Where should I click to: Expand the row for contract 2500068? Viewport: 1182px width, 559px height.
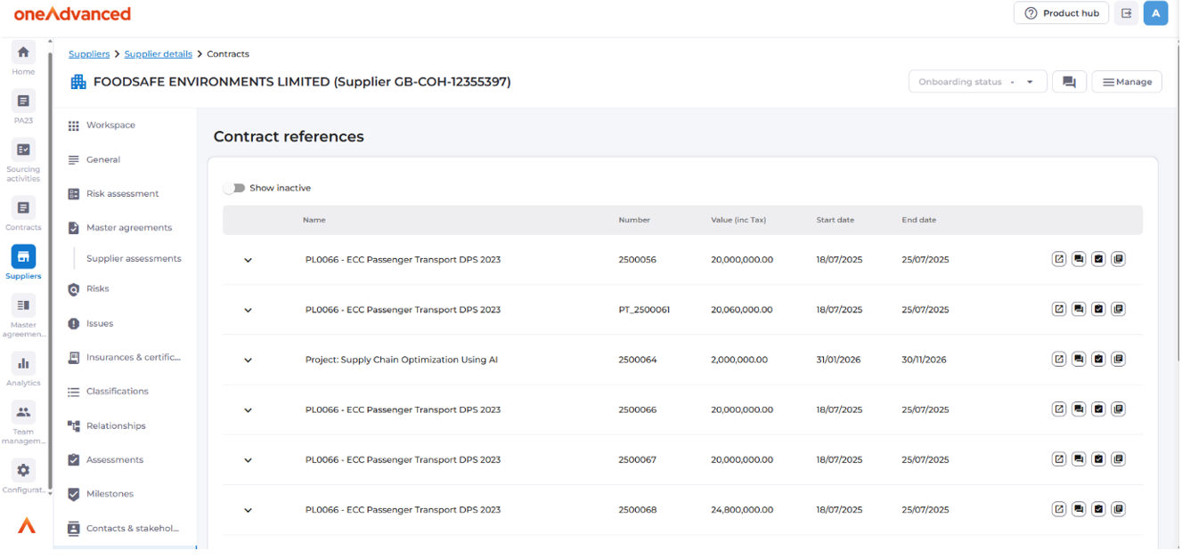coord(249,510)
